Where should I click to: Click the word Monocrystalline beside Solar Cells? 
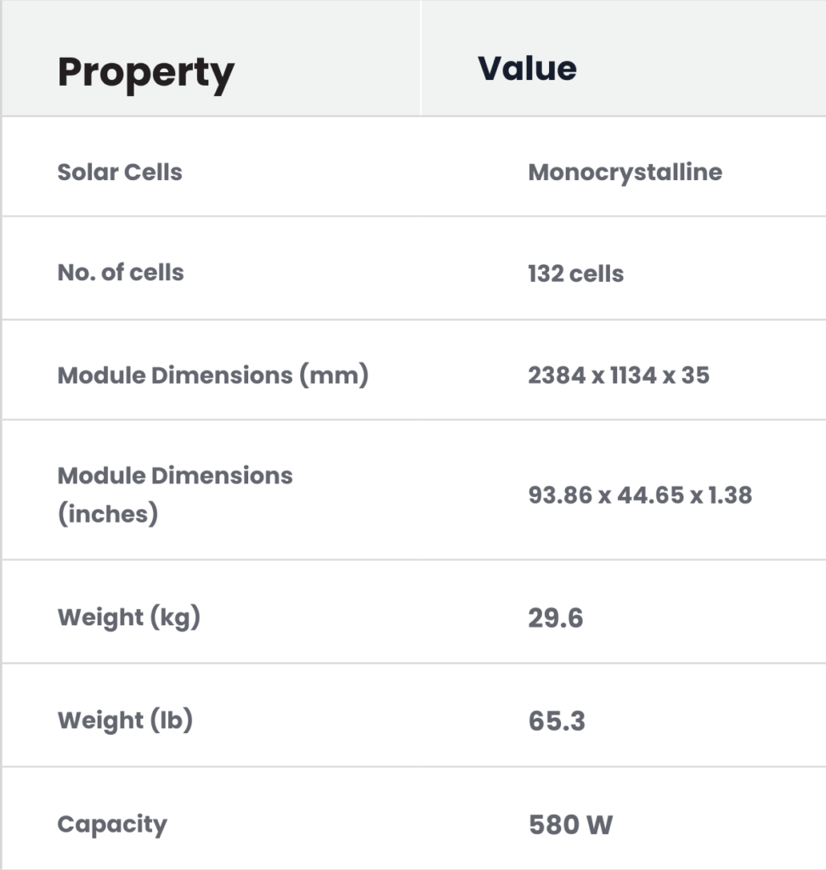click(625, 172)
